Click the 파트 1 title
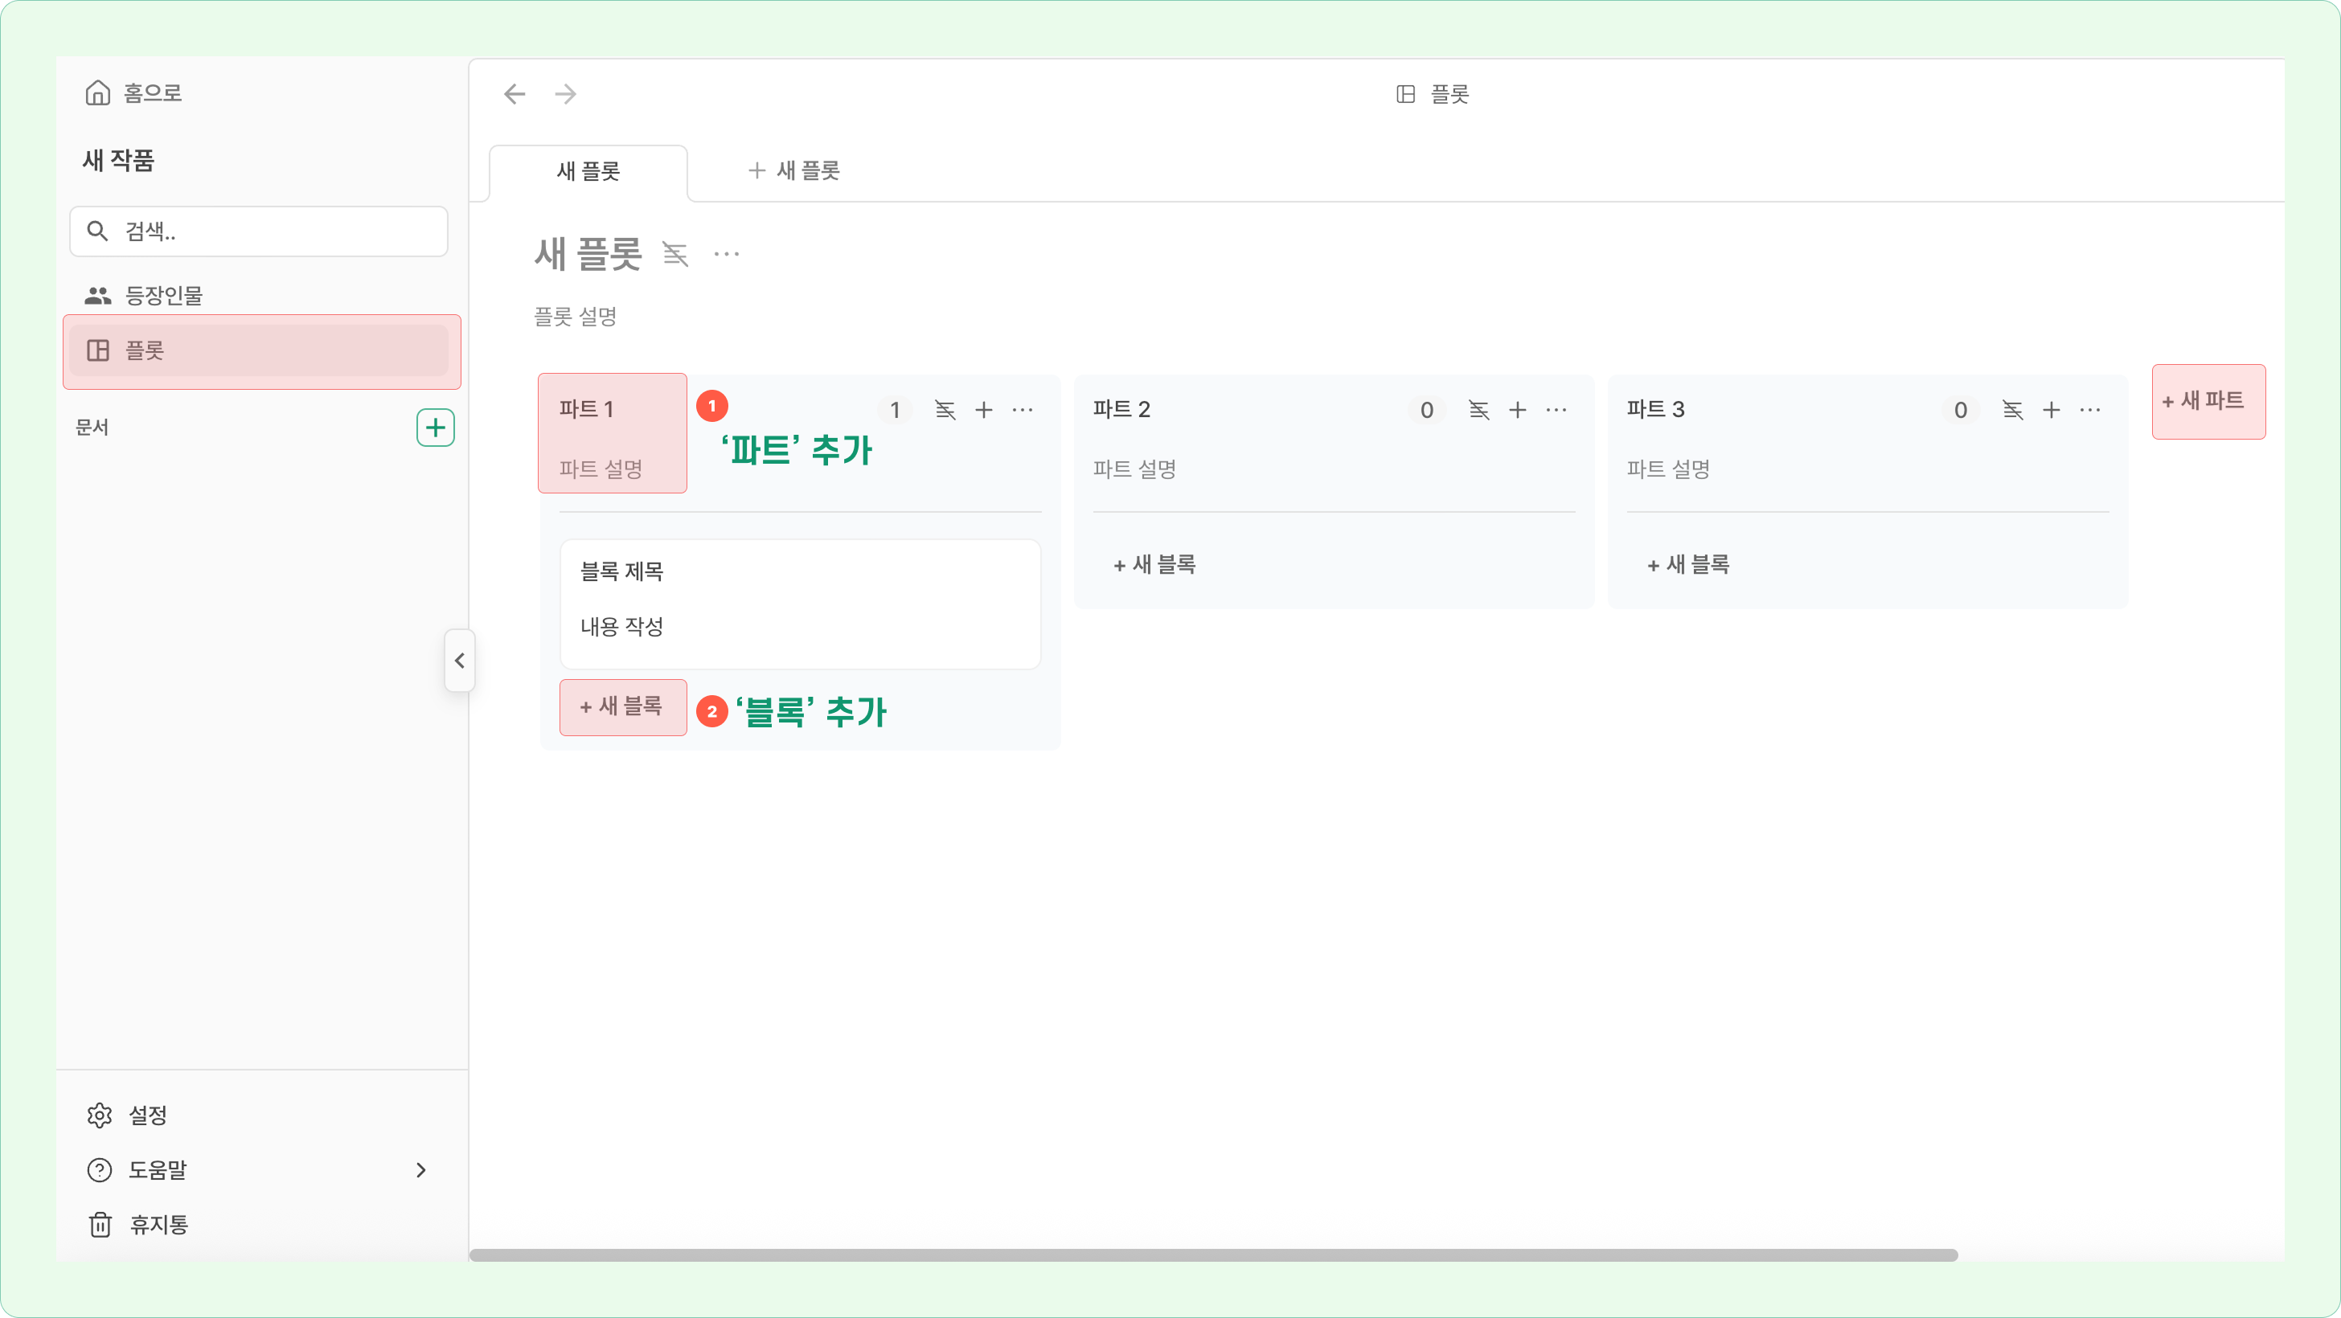The image size is (2341, 1318). coord(586,410)
